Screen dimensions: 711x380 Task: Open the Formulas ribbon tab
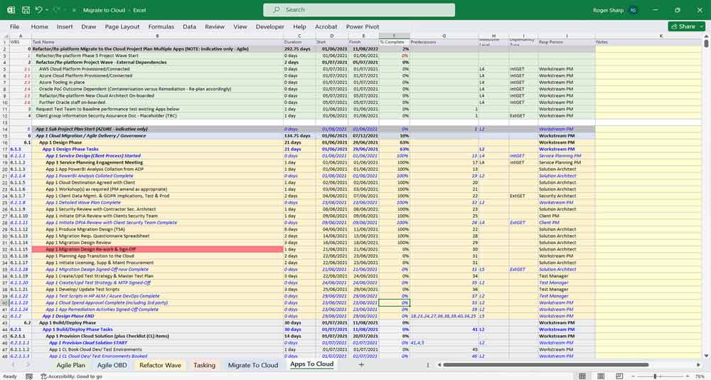161,26
